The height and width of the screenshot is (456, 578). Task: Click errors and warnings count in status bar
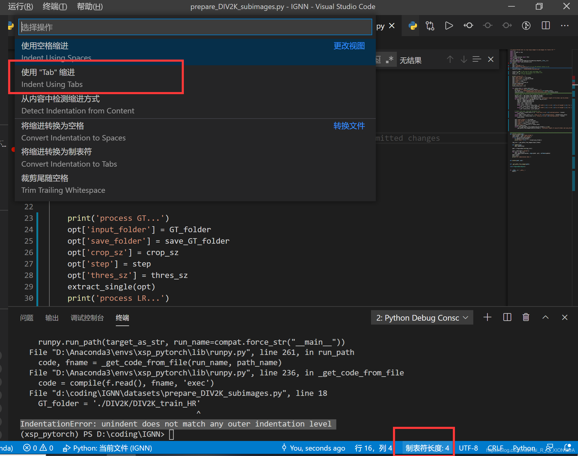coord(38,448)
